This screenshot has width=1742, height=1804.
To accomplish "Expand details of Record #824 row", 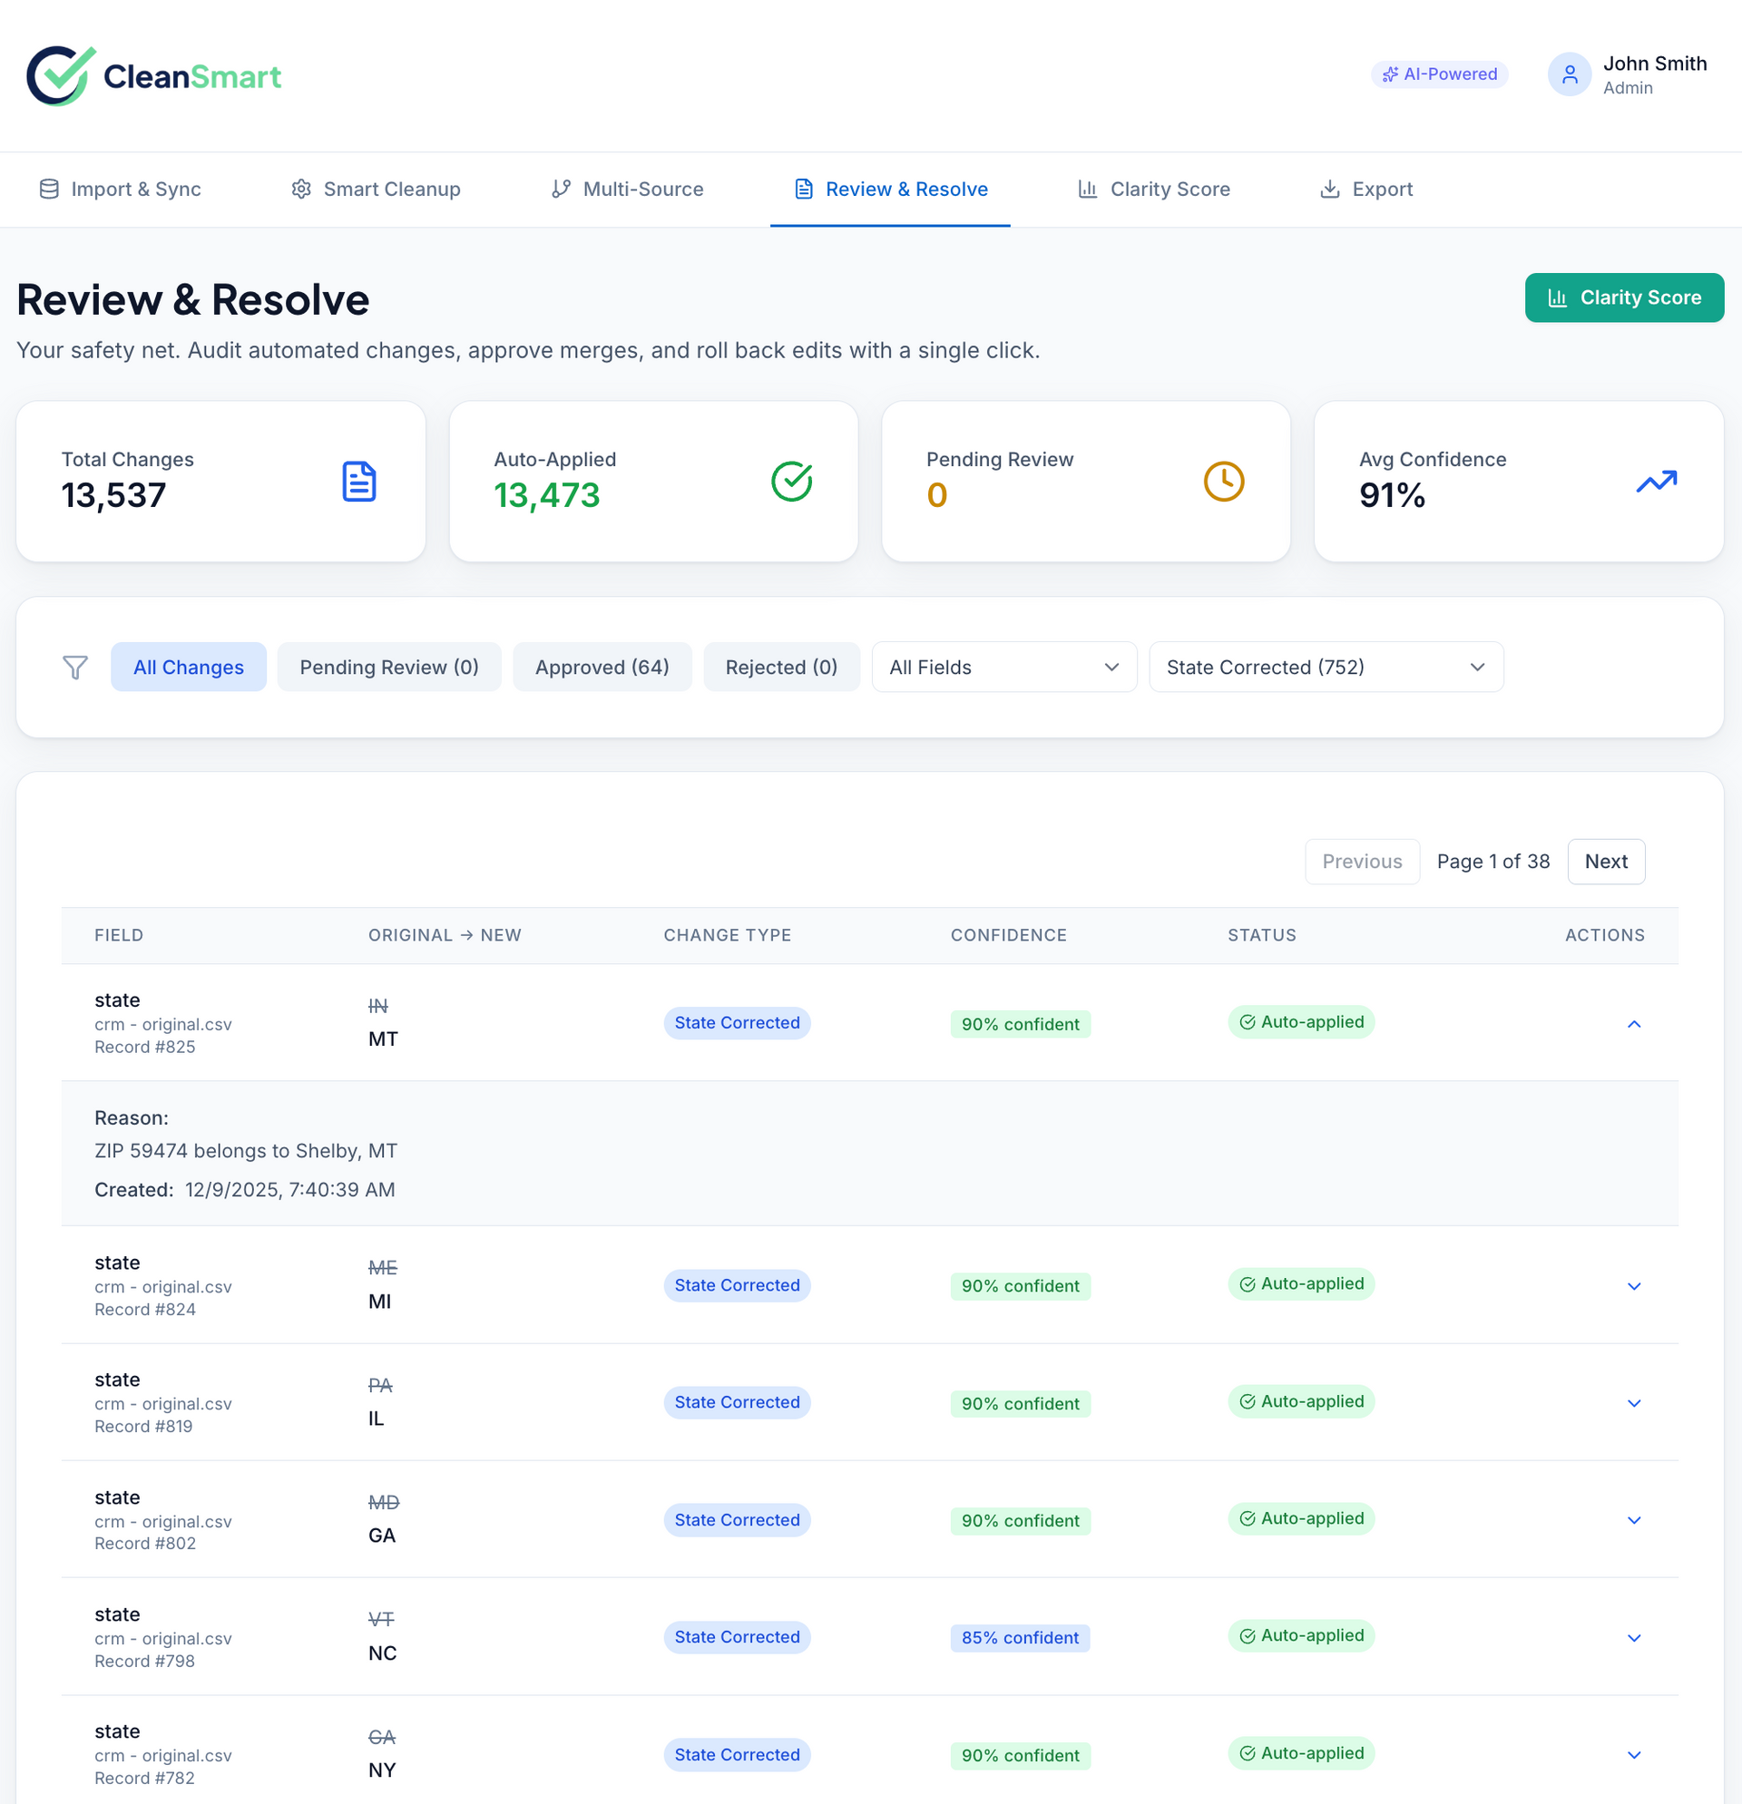I will tap(1633, 1287).
